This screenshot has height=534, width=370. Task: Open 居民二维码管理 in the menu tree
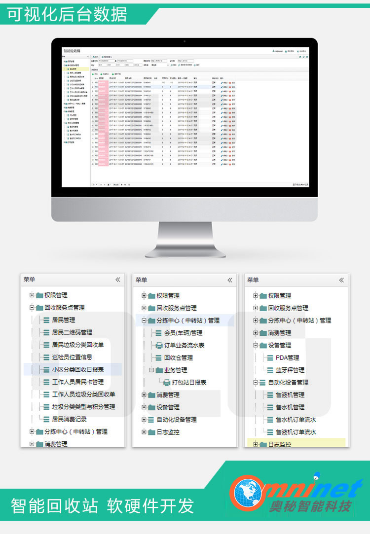(72, 332)
